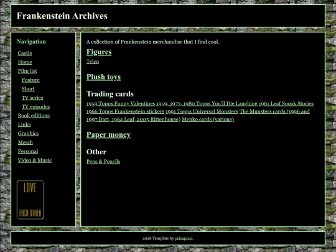Visit the petrapixel footer link
336x252 pixels.
184,238
